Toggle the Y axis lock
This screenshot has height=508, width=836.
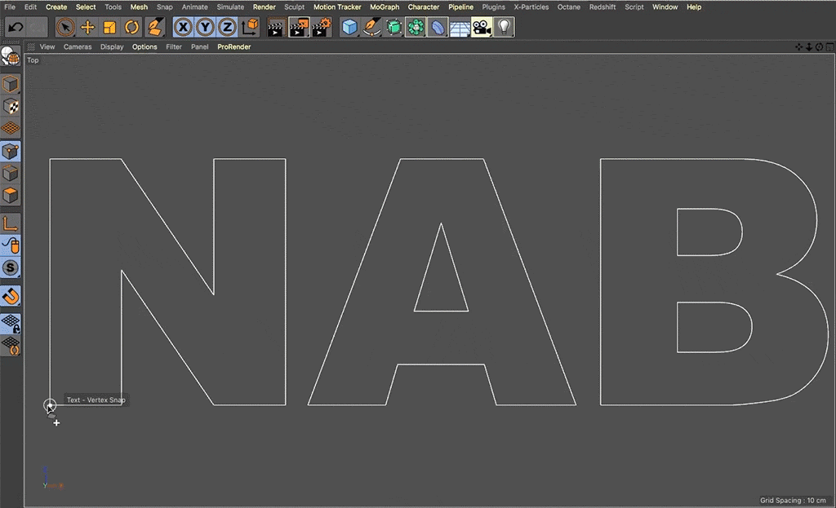click(205, 27)
